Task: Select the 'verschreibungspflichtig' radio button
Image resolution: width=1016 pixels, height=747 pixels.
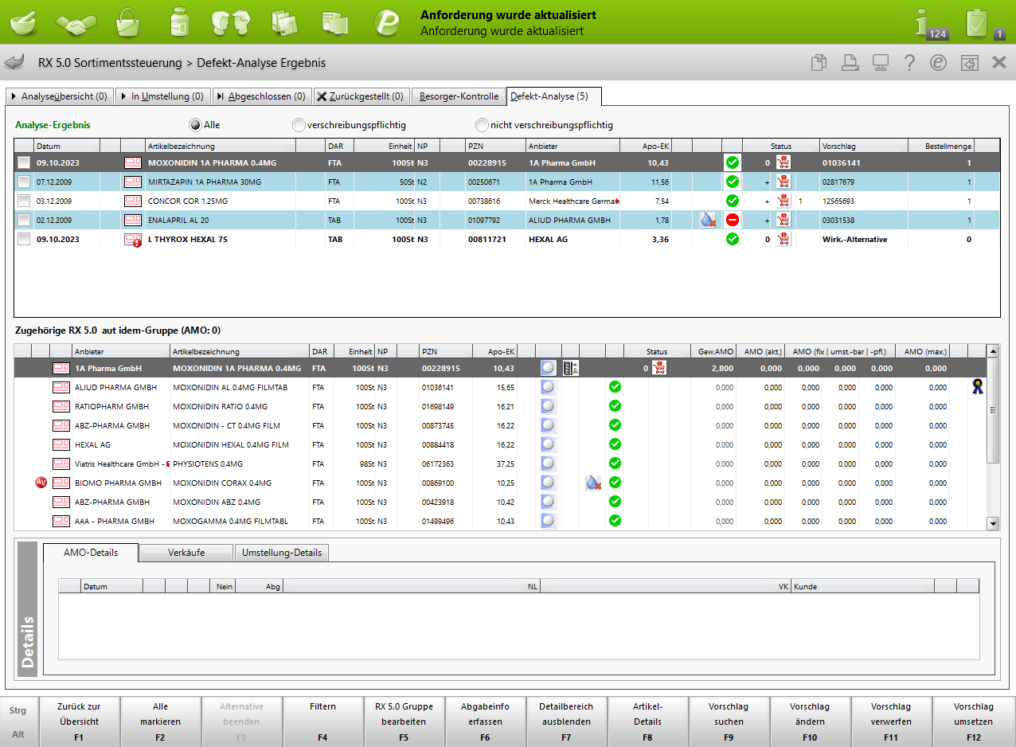Action: pyautogui.click(x=299, y=125)
